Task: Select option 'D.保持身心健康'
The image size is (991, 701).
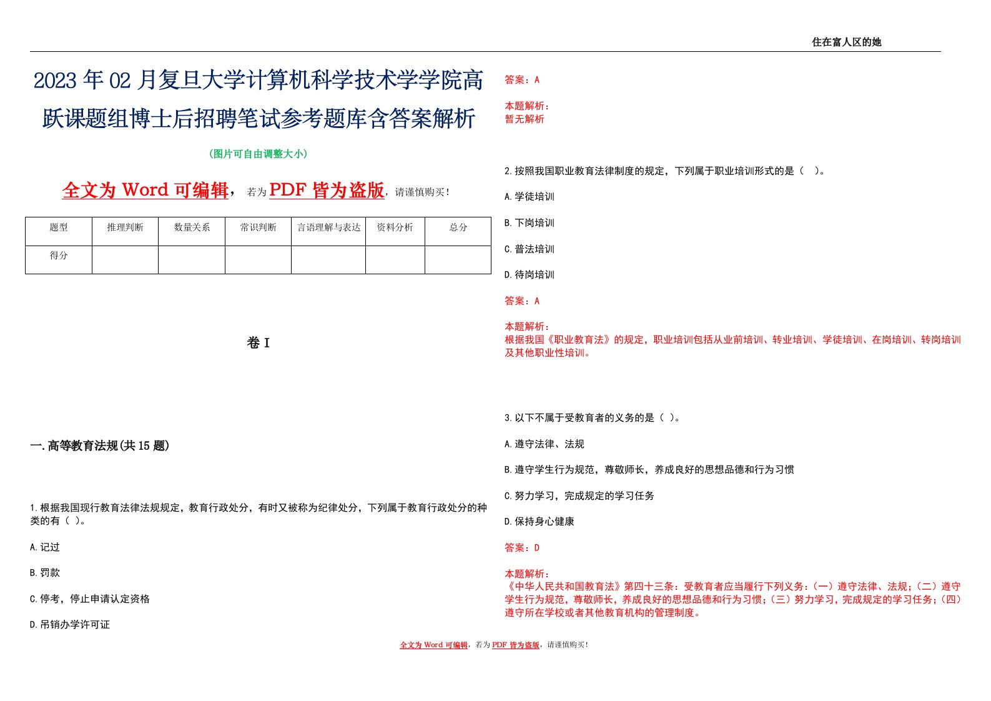Action: pos(540,521)
